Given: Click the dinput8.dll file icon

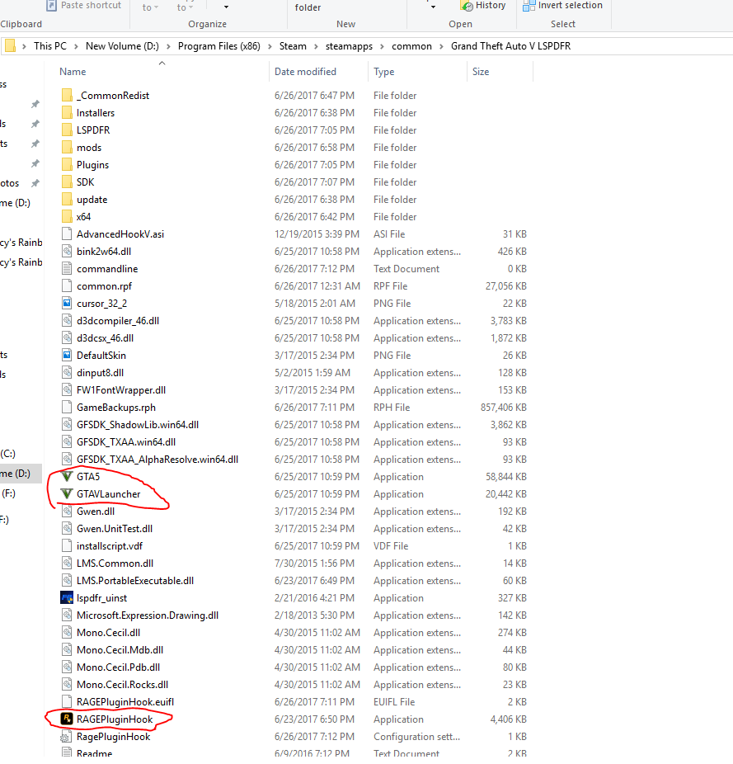Looking at the screenshot, I should [x=68, y=373].
